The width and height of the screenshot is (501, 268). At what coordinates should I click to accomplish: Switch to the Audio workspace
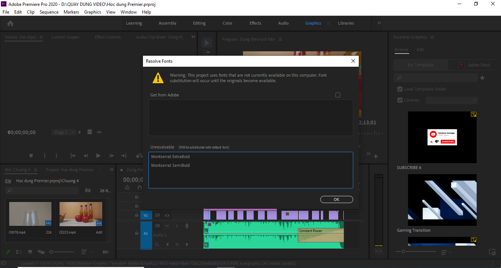click(283, 23)
